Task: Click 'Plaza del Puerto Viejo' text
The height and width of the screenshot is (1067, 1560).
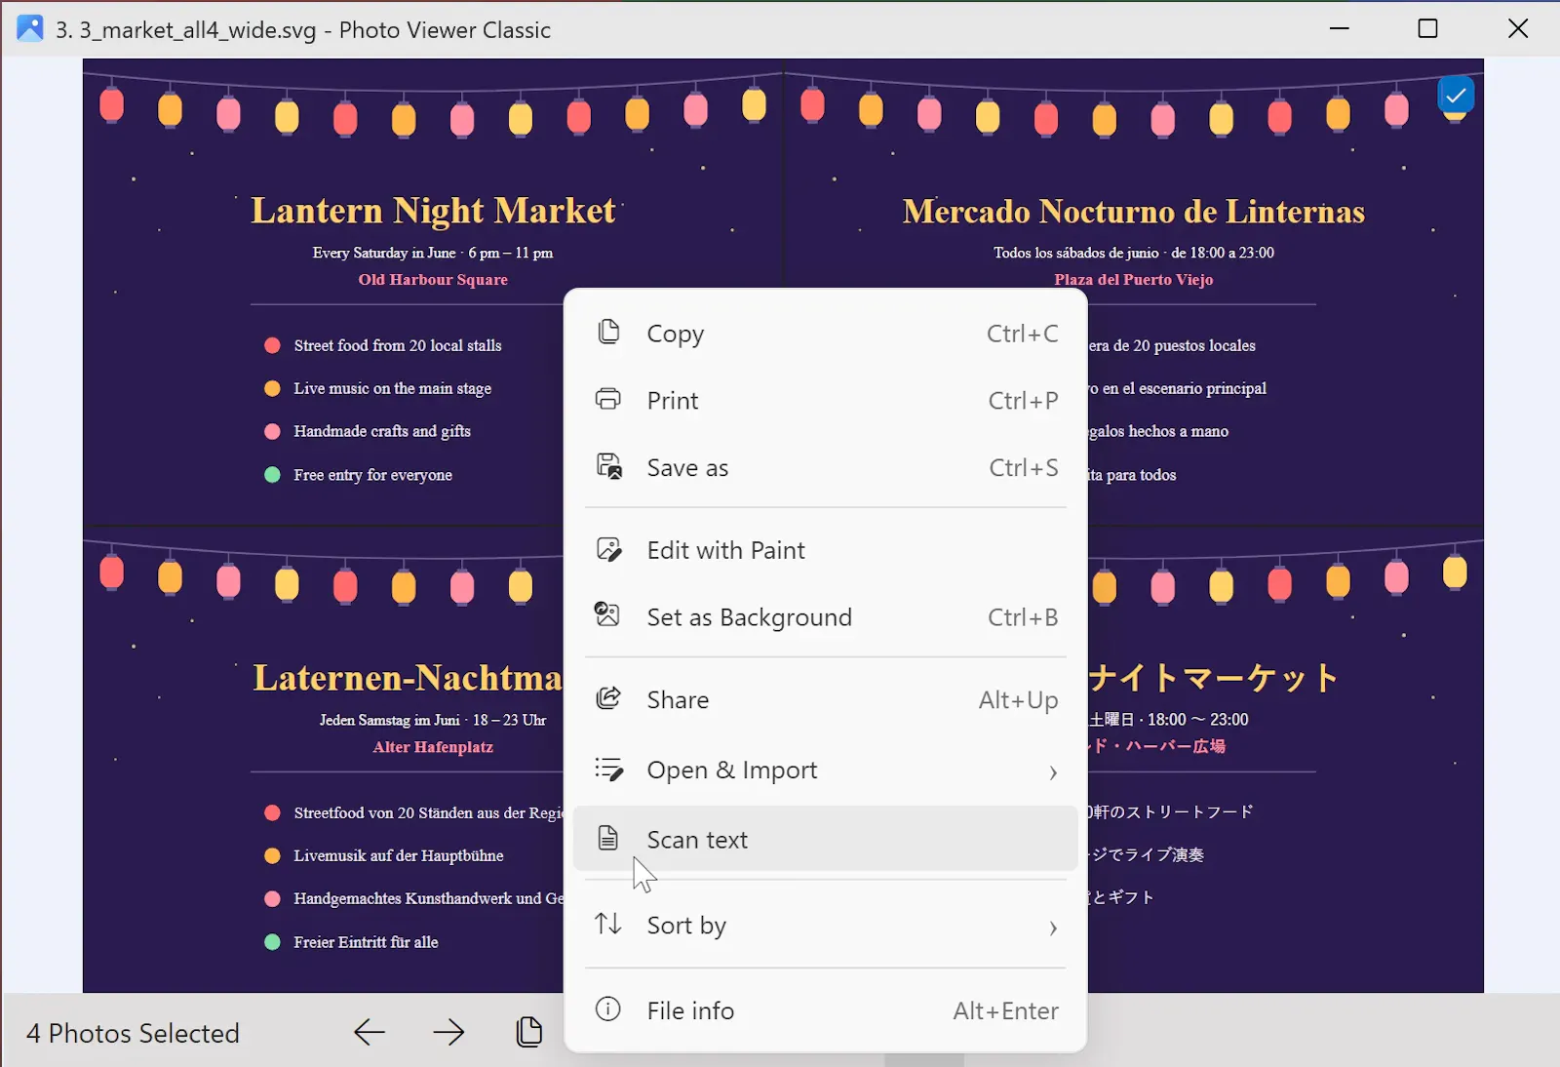Action: click(1133, 280)
